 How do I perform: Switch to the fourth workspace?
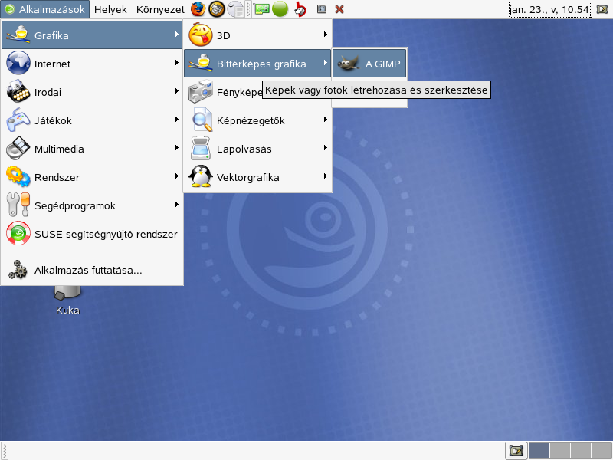click(602, 451)
